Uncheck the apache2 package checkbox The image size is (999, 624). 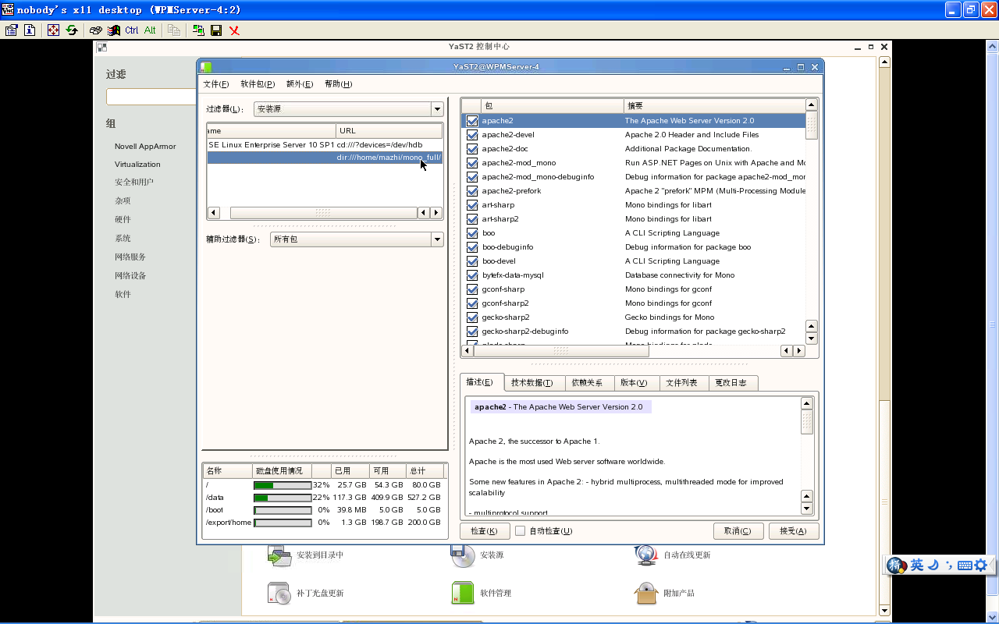click(x=472, y=121)
